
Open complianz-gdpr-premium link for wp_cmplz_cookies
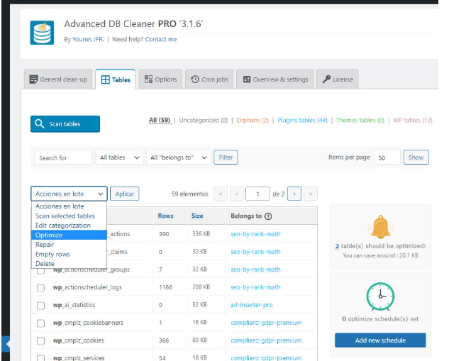pos(266,340)
